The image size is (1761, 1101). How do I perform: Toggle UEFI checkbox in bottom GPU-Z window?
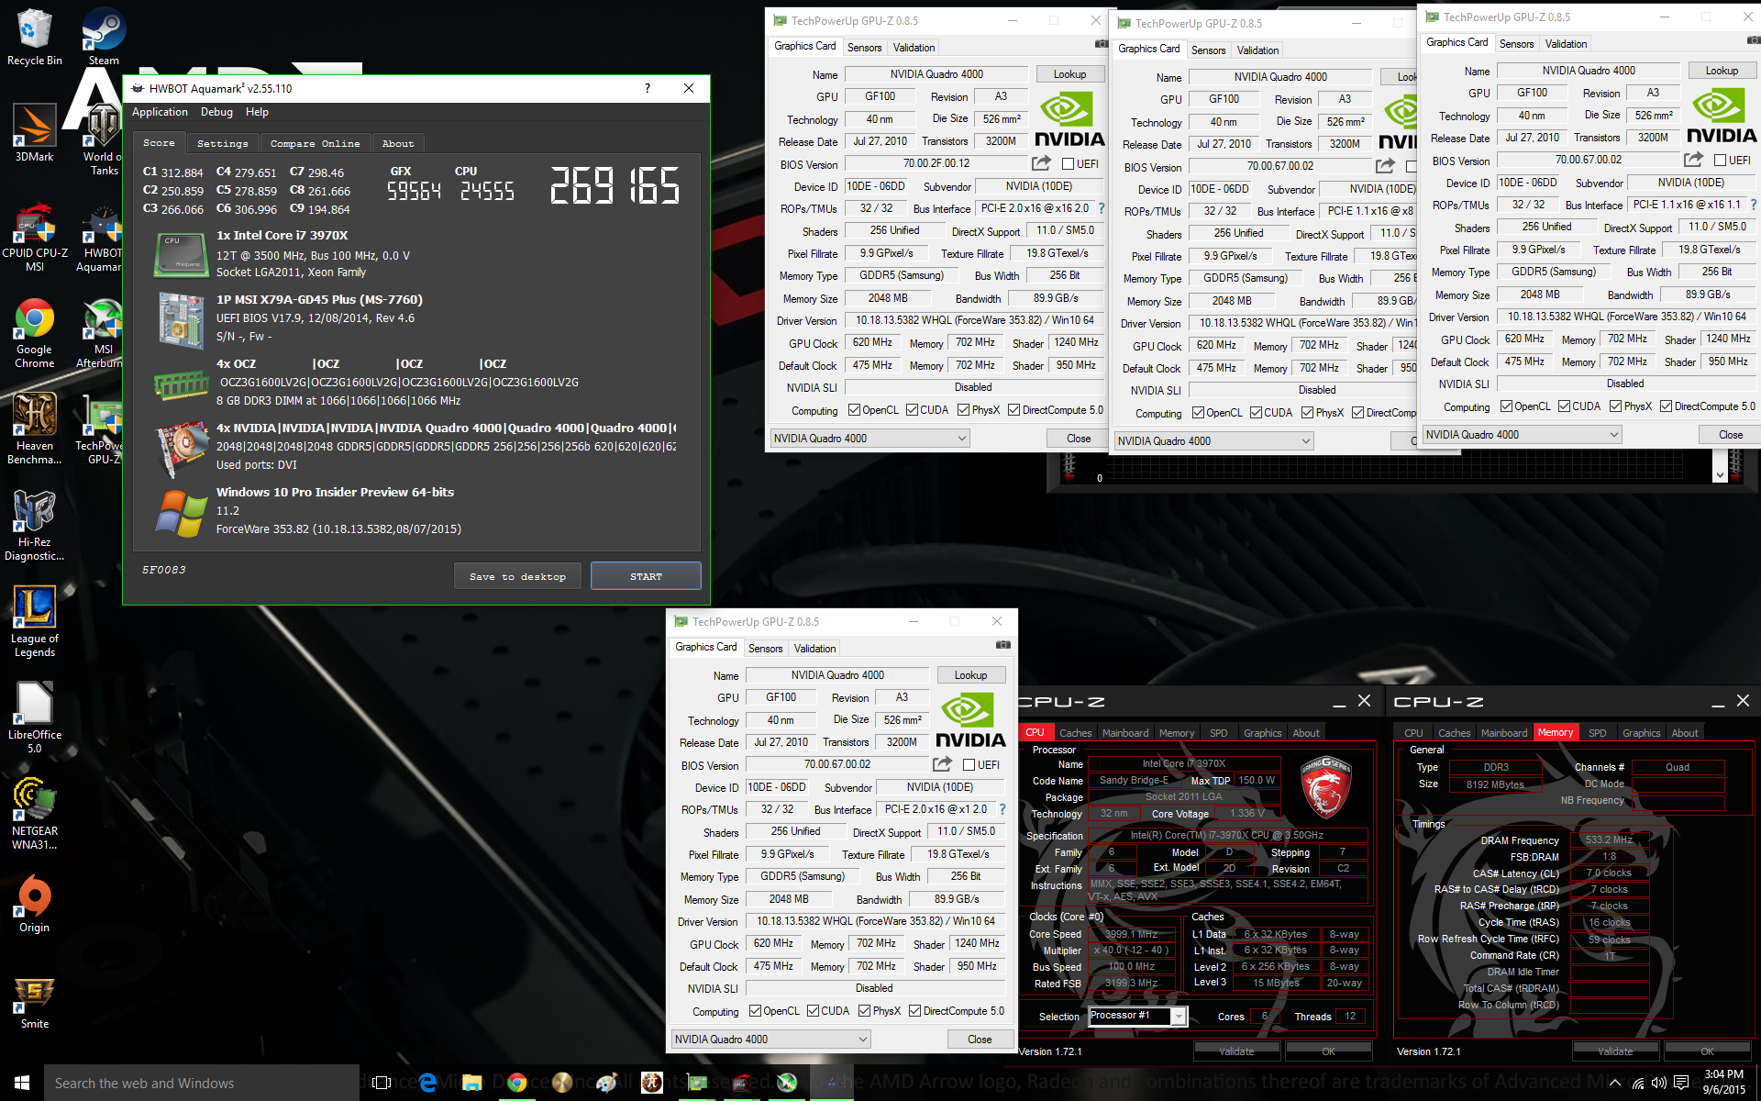click(x=969, y=765)
